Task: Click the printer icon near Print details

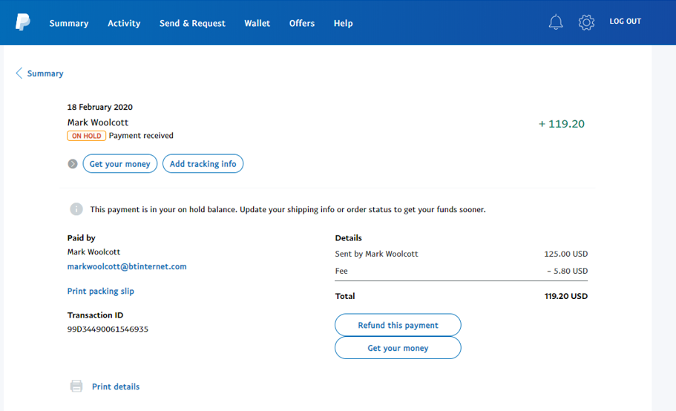Action: pos(76,386)
